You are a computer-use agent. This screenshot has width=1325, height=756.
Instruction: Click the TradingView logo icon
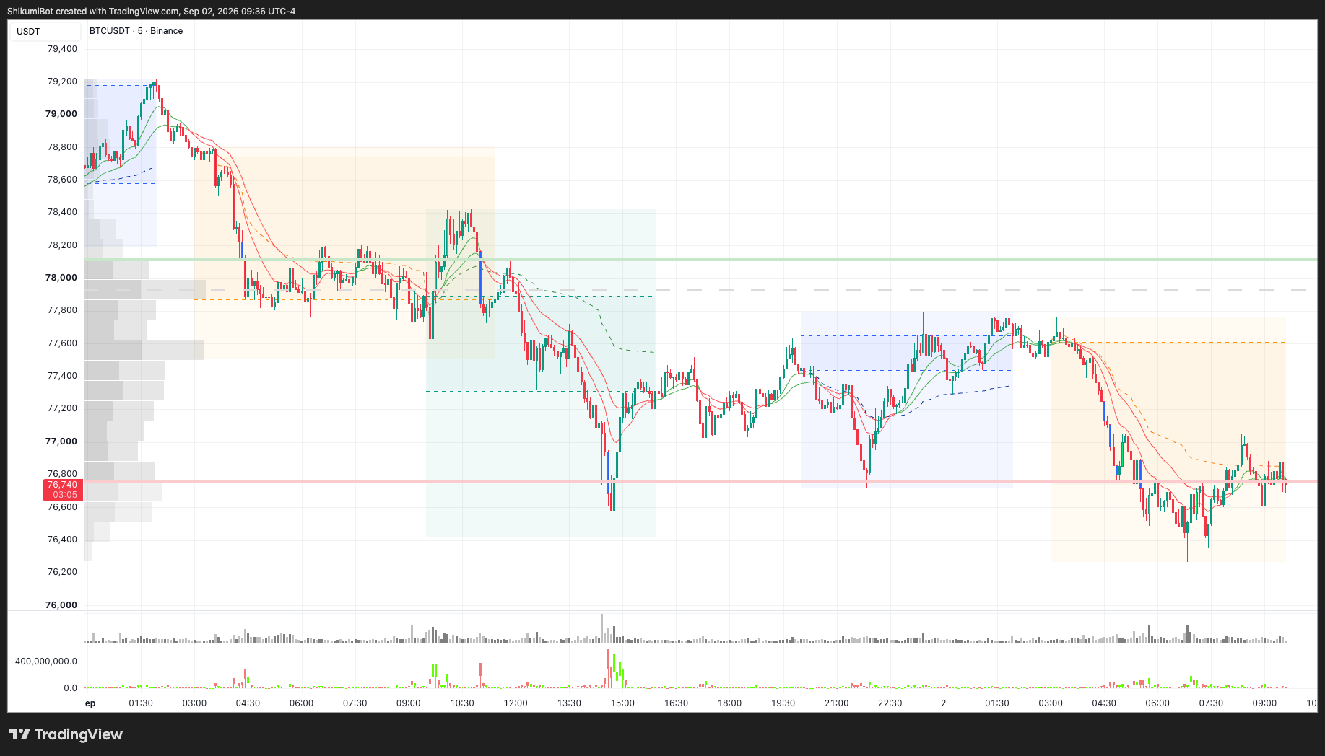click(x=19, y=734)
